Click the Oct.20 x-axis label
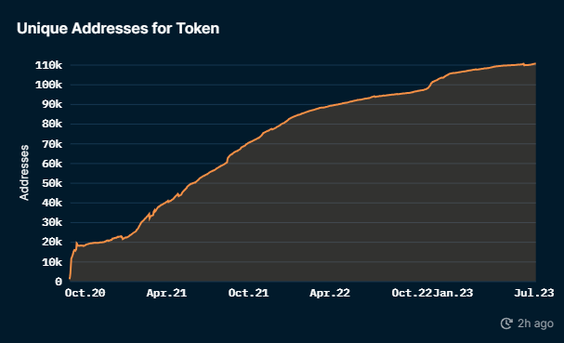 85,293
